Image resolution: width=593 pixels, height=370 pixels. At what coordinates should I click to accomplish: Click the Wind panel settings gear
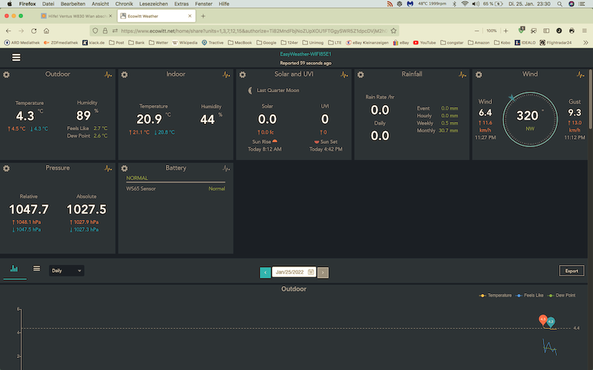coord(478,74)
